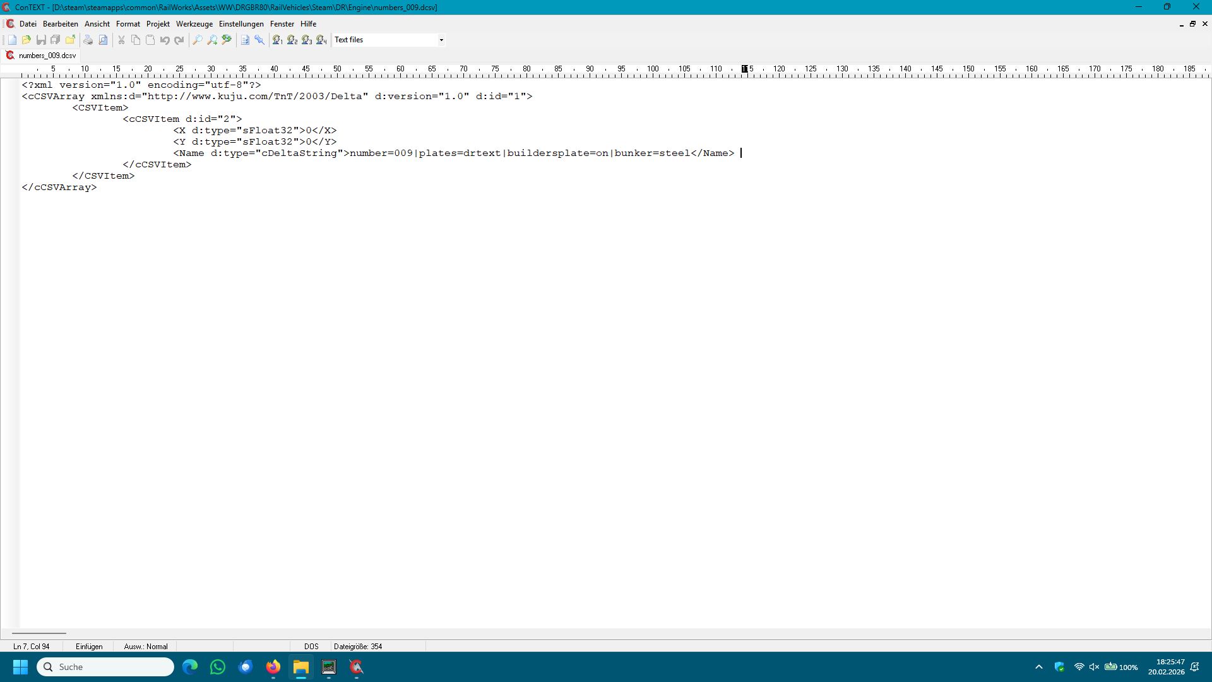Run user command 4 icon
The height and width of the screenshot is (682, 1212).
321,40
